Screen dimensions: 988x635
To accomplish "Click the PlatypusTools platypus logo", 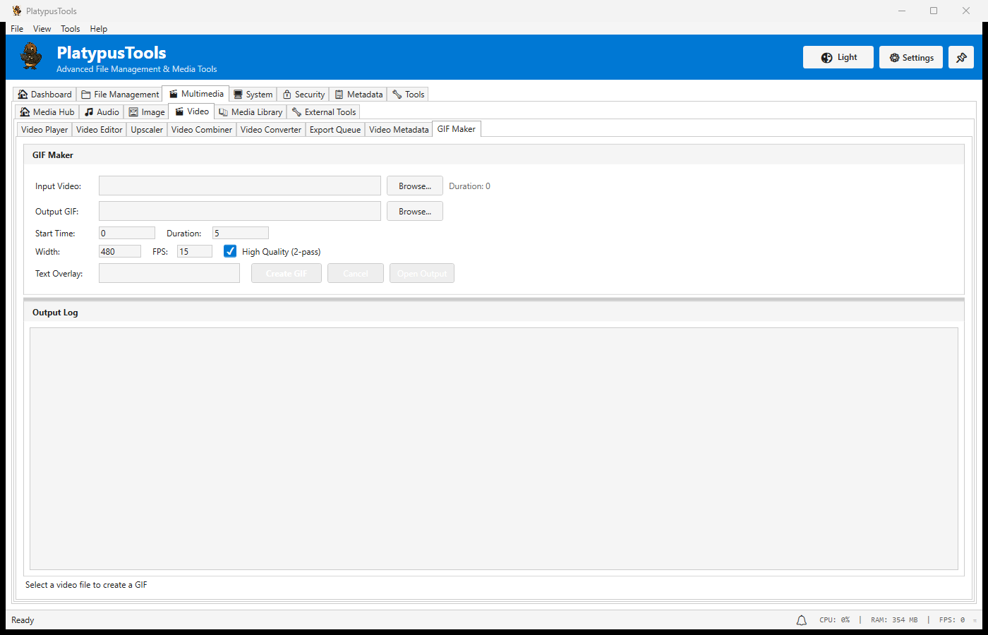I will tap(31, 56).
